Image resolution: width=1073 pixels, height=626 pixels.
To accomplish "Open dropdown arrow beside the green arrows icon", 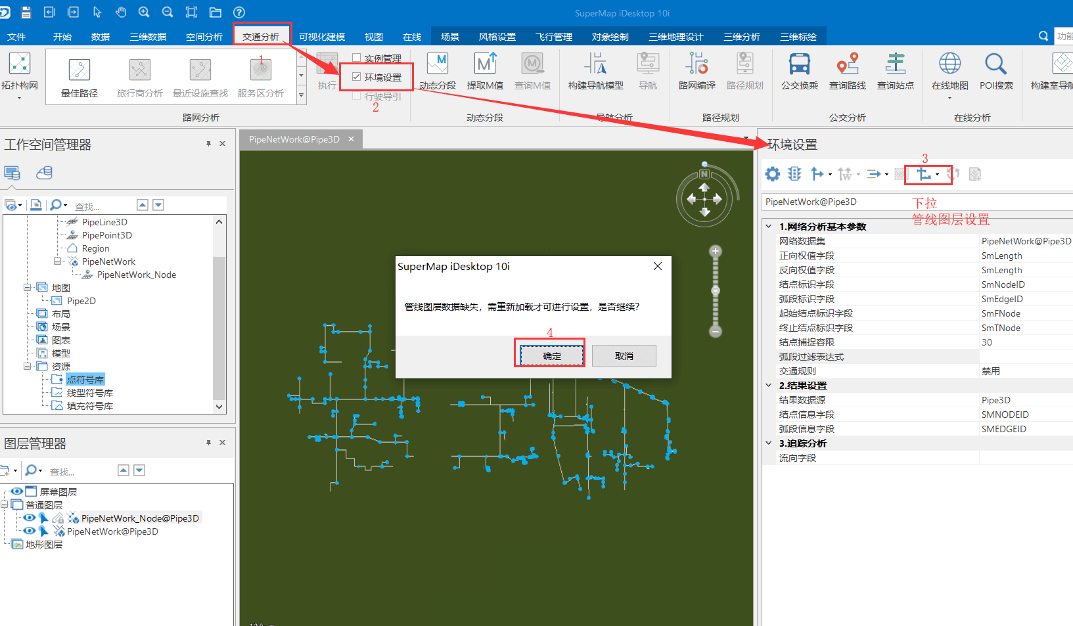I will tap(886, 175).
